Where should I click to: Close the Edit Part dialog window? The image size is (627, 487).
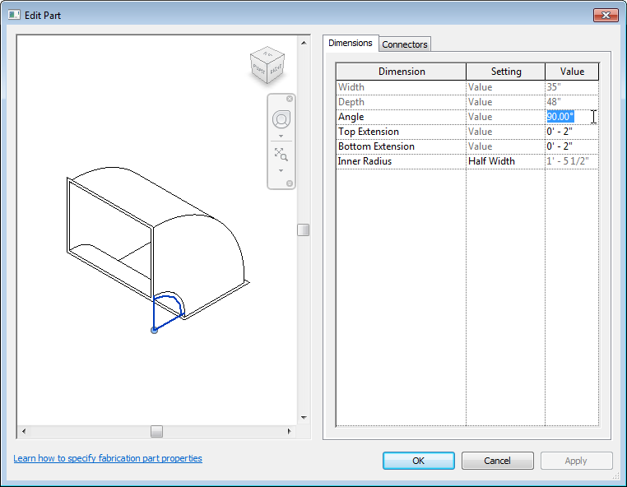[606, 15]
